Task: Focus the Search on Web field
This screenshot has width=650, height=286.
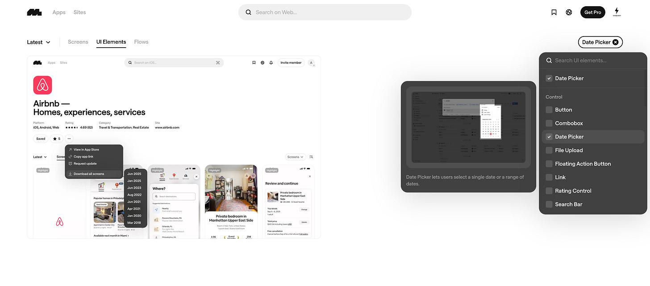Action: click(325, 12)
